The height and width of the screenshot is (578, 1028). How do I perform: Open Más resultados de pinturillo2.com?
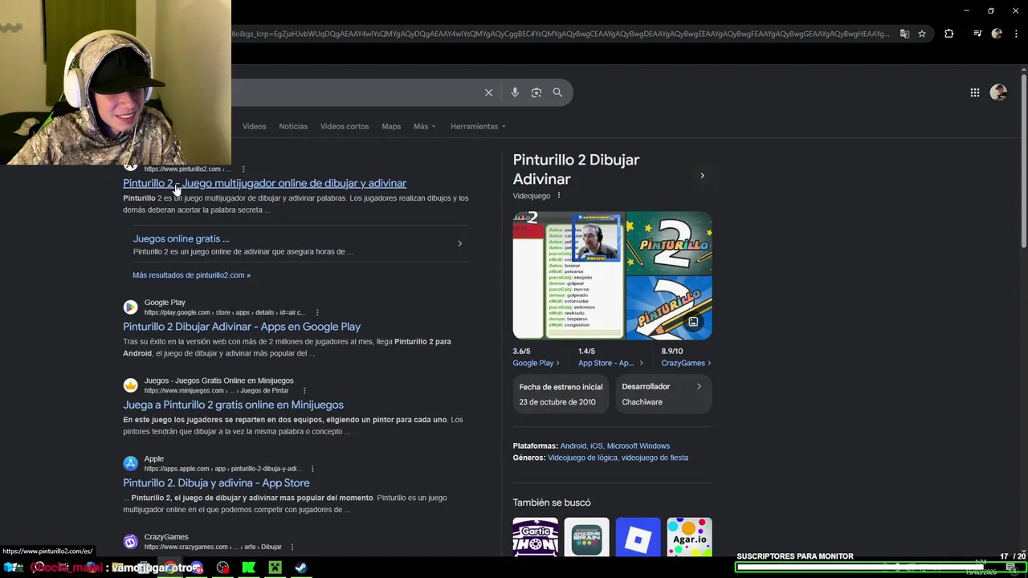pos(191,275)
